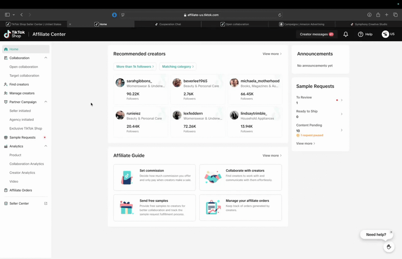Click the Affiliate Orders clipboard icon
This screenshot has width=402, height=259.
(5, 190)
